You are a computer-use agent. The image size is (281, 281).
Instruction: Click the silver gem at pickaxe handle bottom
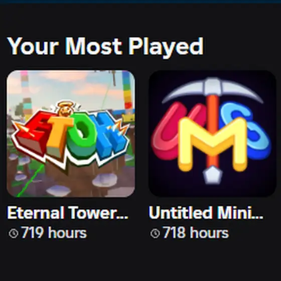(213, 175)
